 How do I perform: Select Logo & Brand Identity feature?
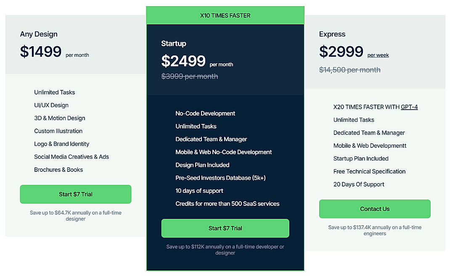pyautogui.click(x=61, y=144)
